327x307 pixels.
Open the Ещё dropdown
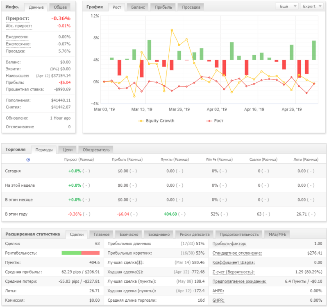point(287,6)
